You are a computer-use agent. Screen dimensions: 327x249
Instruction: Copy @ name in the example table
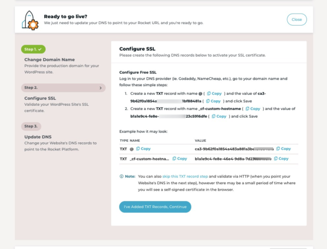point(143,149)
